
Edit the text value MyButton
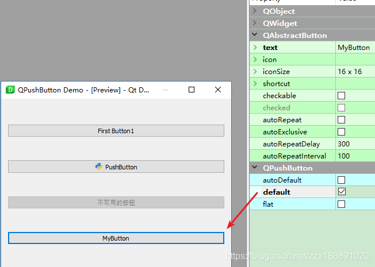[x=355, y=47]
